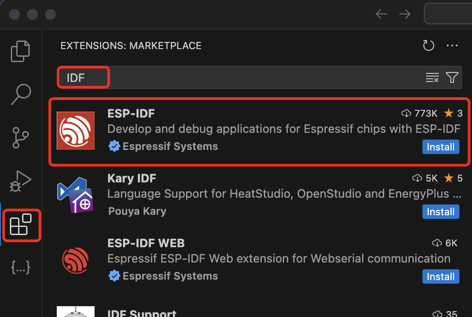Screen dimensions: 472x317
Task: Click the IDF extensions search field
Action: [x=259, y=77]
